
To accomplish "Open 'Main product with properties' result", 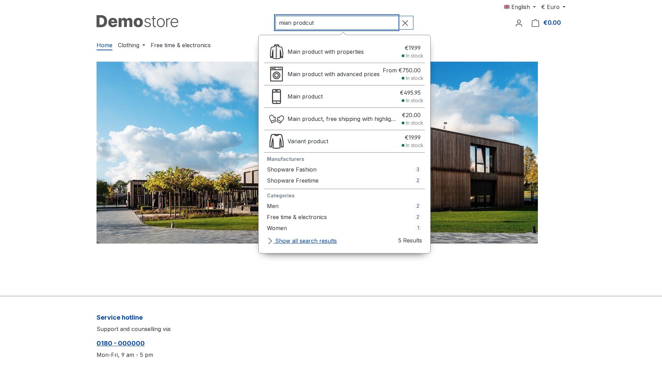I will 344,52.
